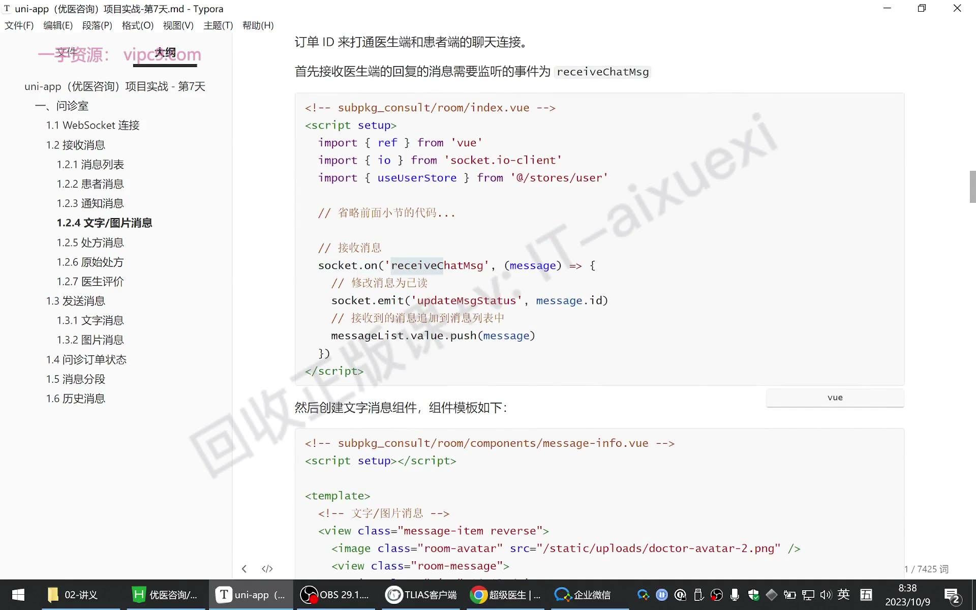This screenshot has width=976, height=610.
Task: Open the 帮助(H) menu
Action: point(258,25)
